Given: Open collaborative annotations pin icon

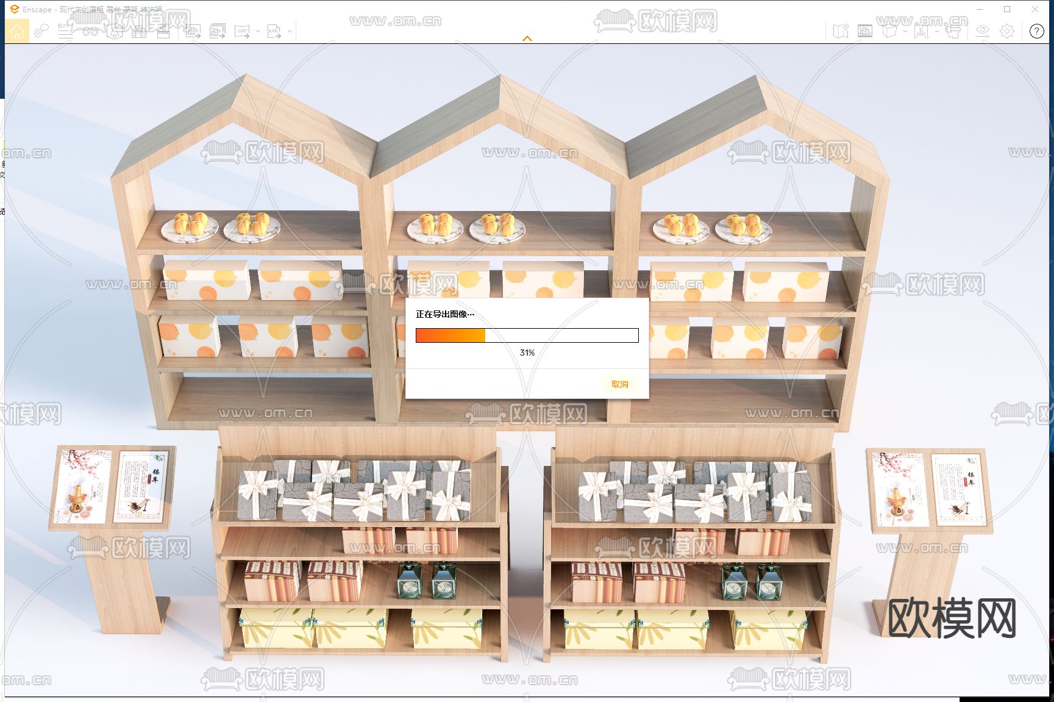Looking at the screenshot, I should click(41, 31).
